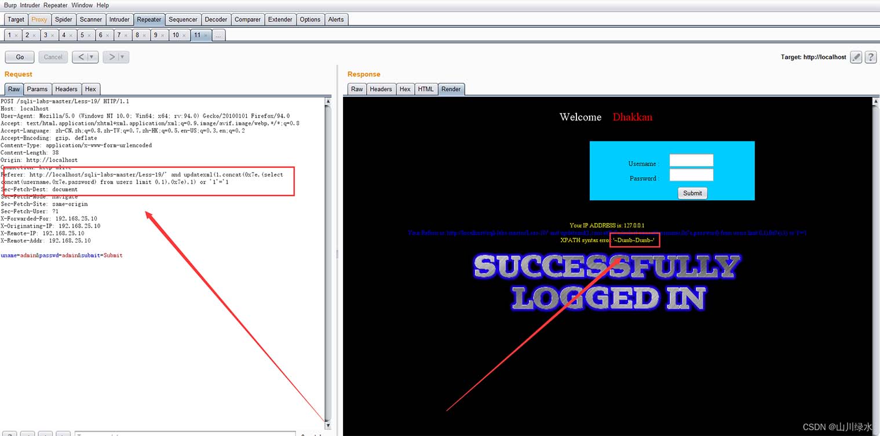
Task: Send the request with the Go button
Action: point(20,57)
